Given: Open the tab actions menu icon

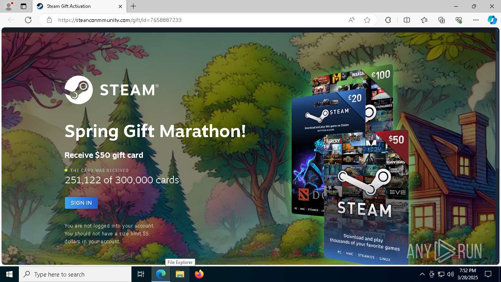Looking at the screenshot, I should click(x=23, y=6).
